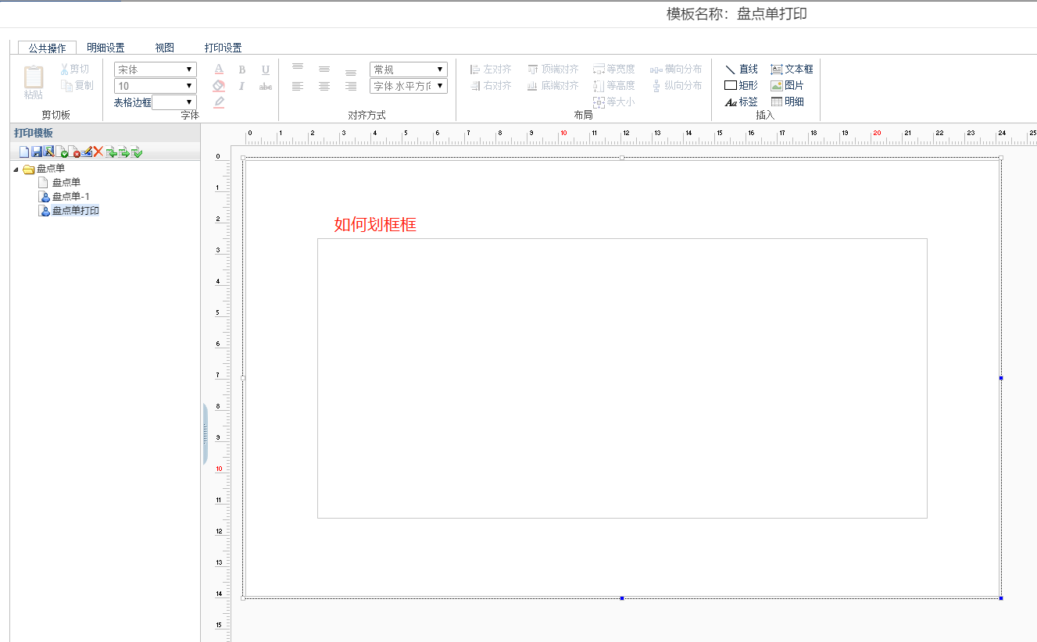Align text right in alignment group
The width and height of the screenshot is (1037, 642).
(351, 86)
